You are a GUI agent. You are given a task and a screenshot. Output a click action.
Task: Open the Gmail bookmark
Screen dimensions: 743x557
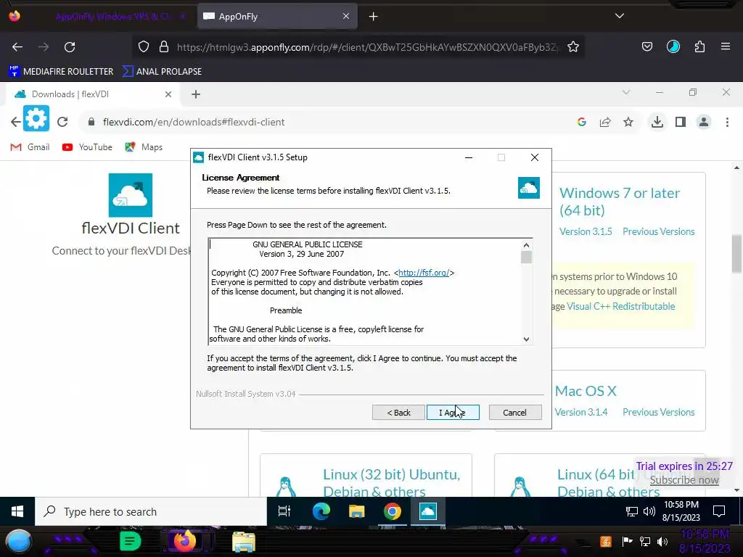coord(30,147)
